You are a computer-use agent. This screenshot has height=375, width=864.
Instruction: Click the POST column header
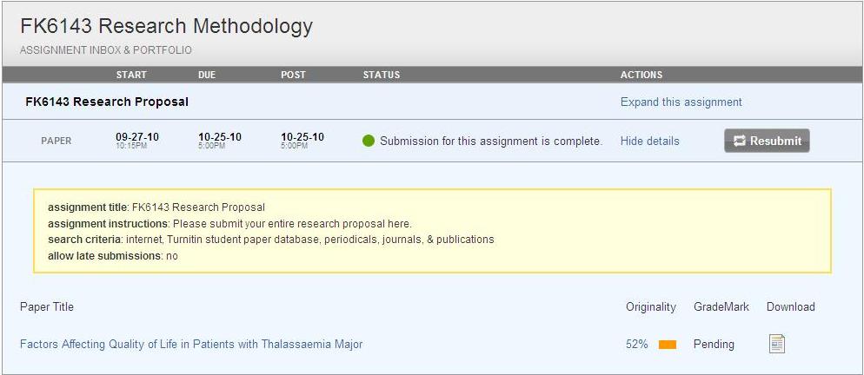point(293,75)
